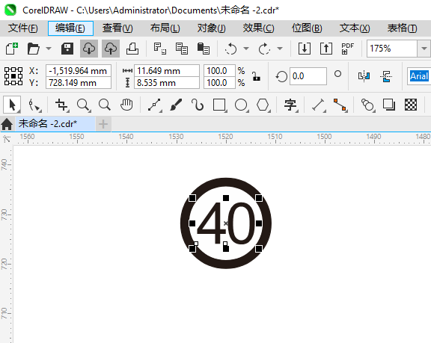
Task: Select the Freehand line tool
Action: [x=154, y=105]
